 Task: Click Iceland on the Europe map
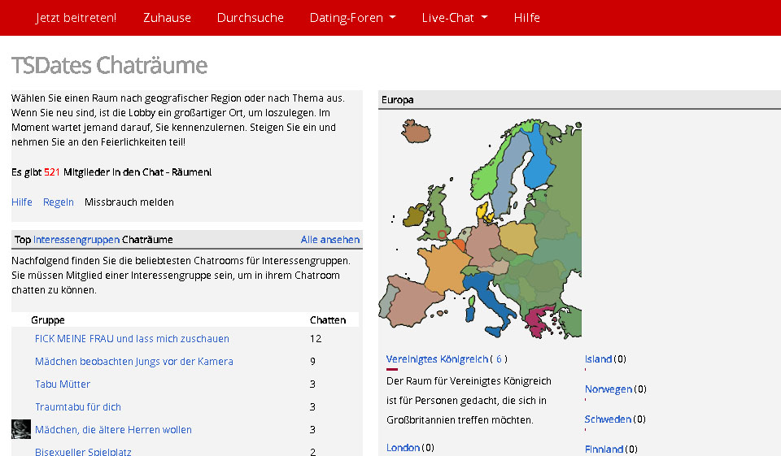[415, 132]
